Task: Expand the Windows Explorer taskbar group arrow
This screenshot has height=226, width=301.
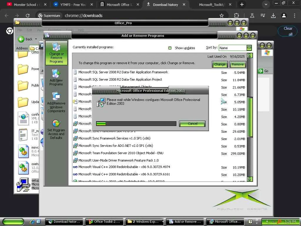Action: [163, 222]
